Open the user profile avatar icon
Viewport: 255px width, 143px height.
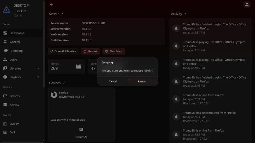(247, 4)
